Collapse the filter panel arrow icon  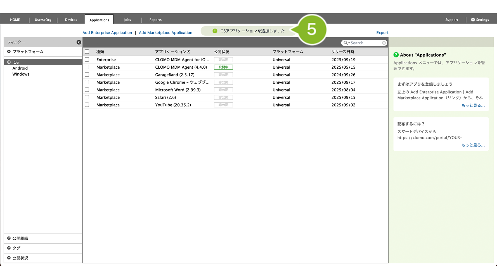pos(79,42)
